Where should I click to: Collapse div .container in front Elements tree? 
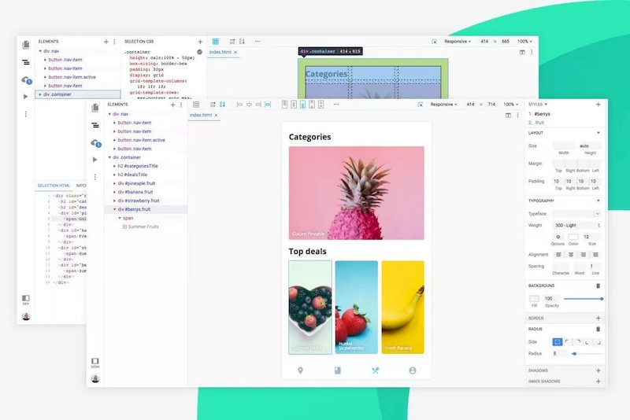(109, 157)
